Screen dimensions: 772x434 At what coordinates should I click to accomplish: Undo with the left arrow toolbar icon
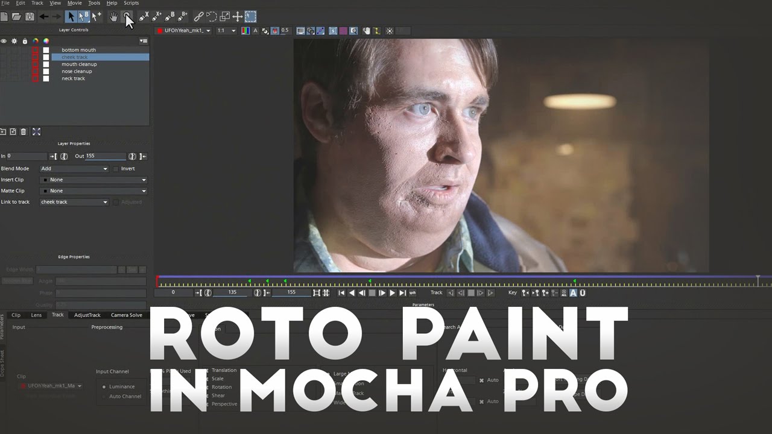pyautogui.click(x=44, y=17)
